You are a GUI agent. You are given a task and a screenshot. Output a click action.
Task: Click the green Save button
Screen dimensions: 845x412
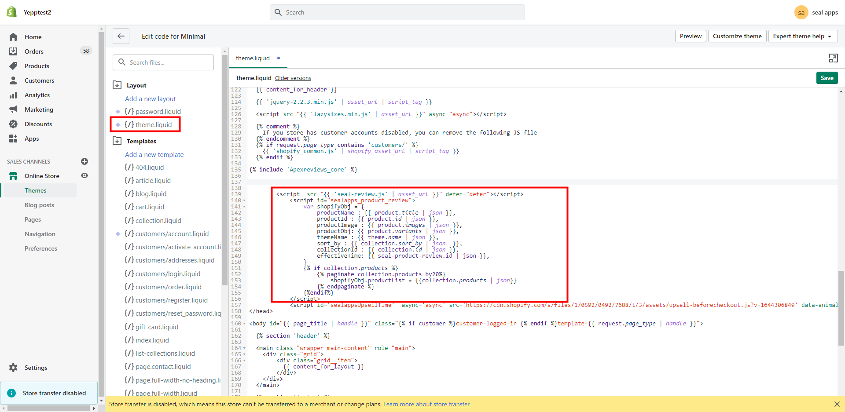click(827, 78)
